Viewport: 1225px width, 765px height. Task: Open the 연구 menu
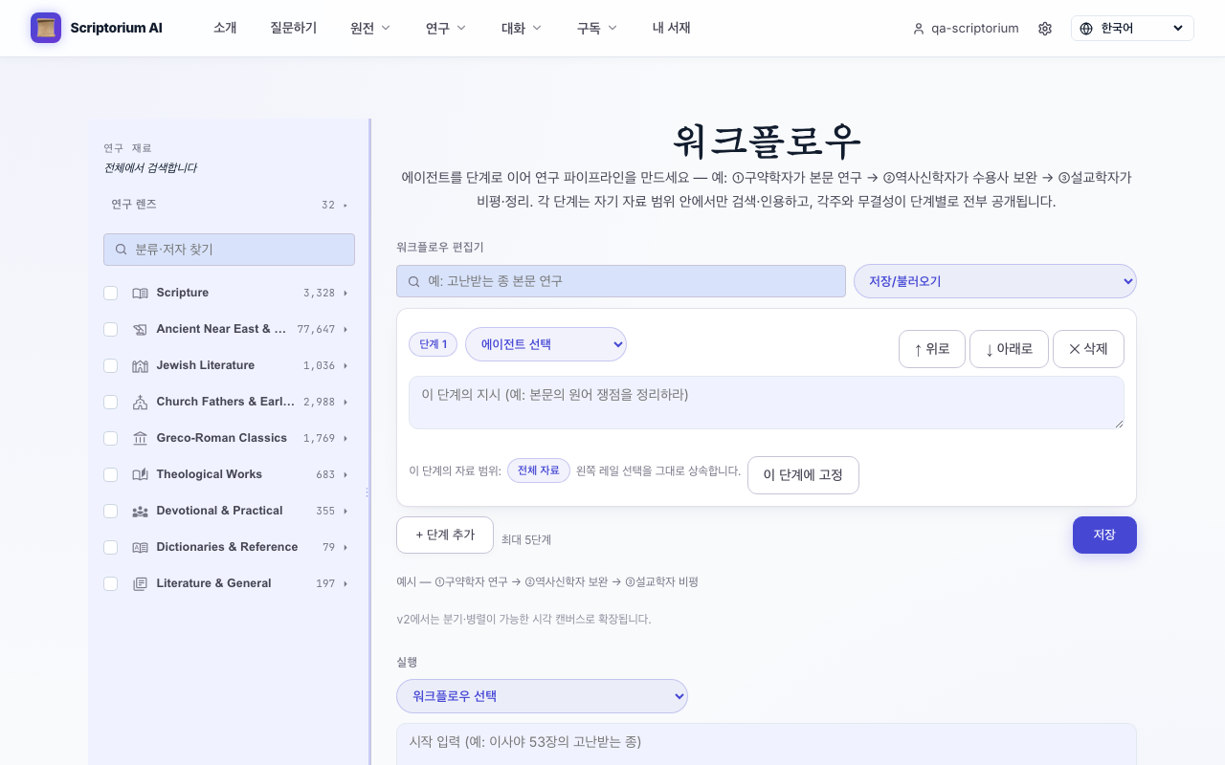[x=446, y=28]
